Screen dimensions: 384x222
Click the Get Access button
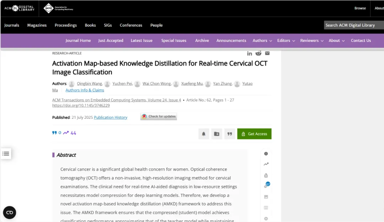pos(254,134)
